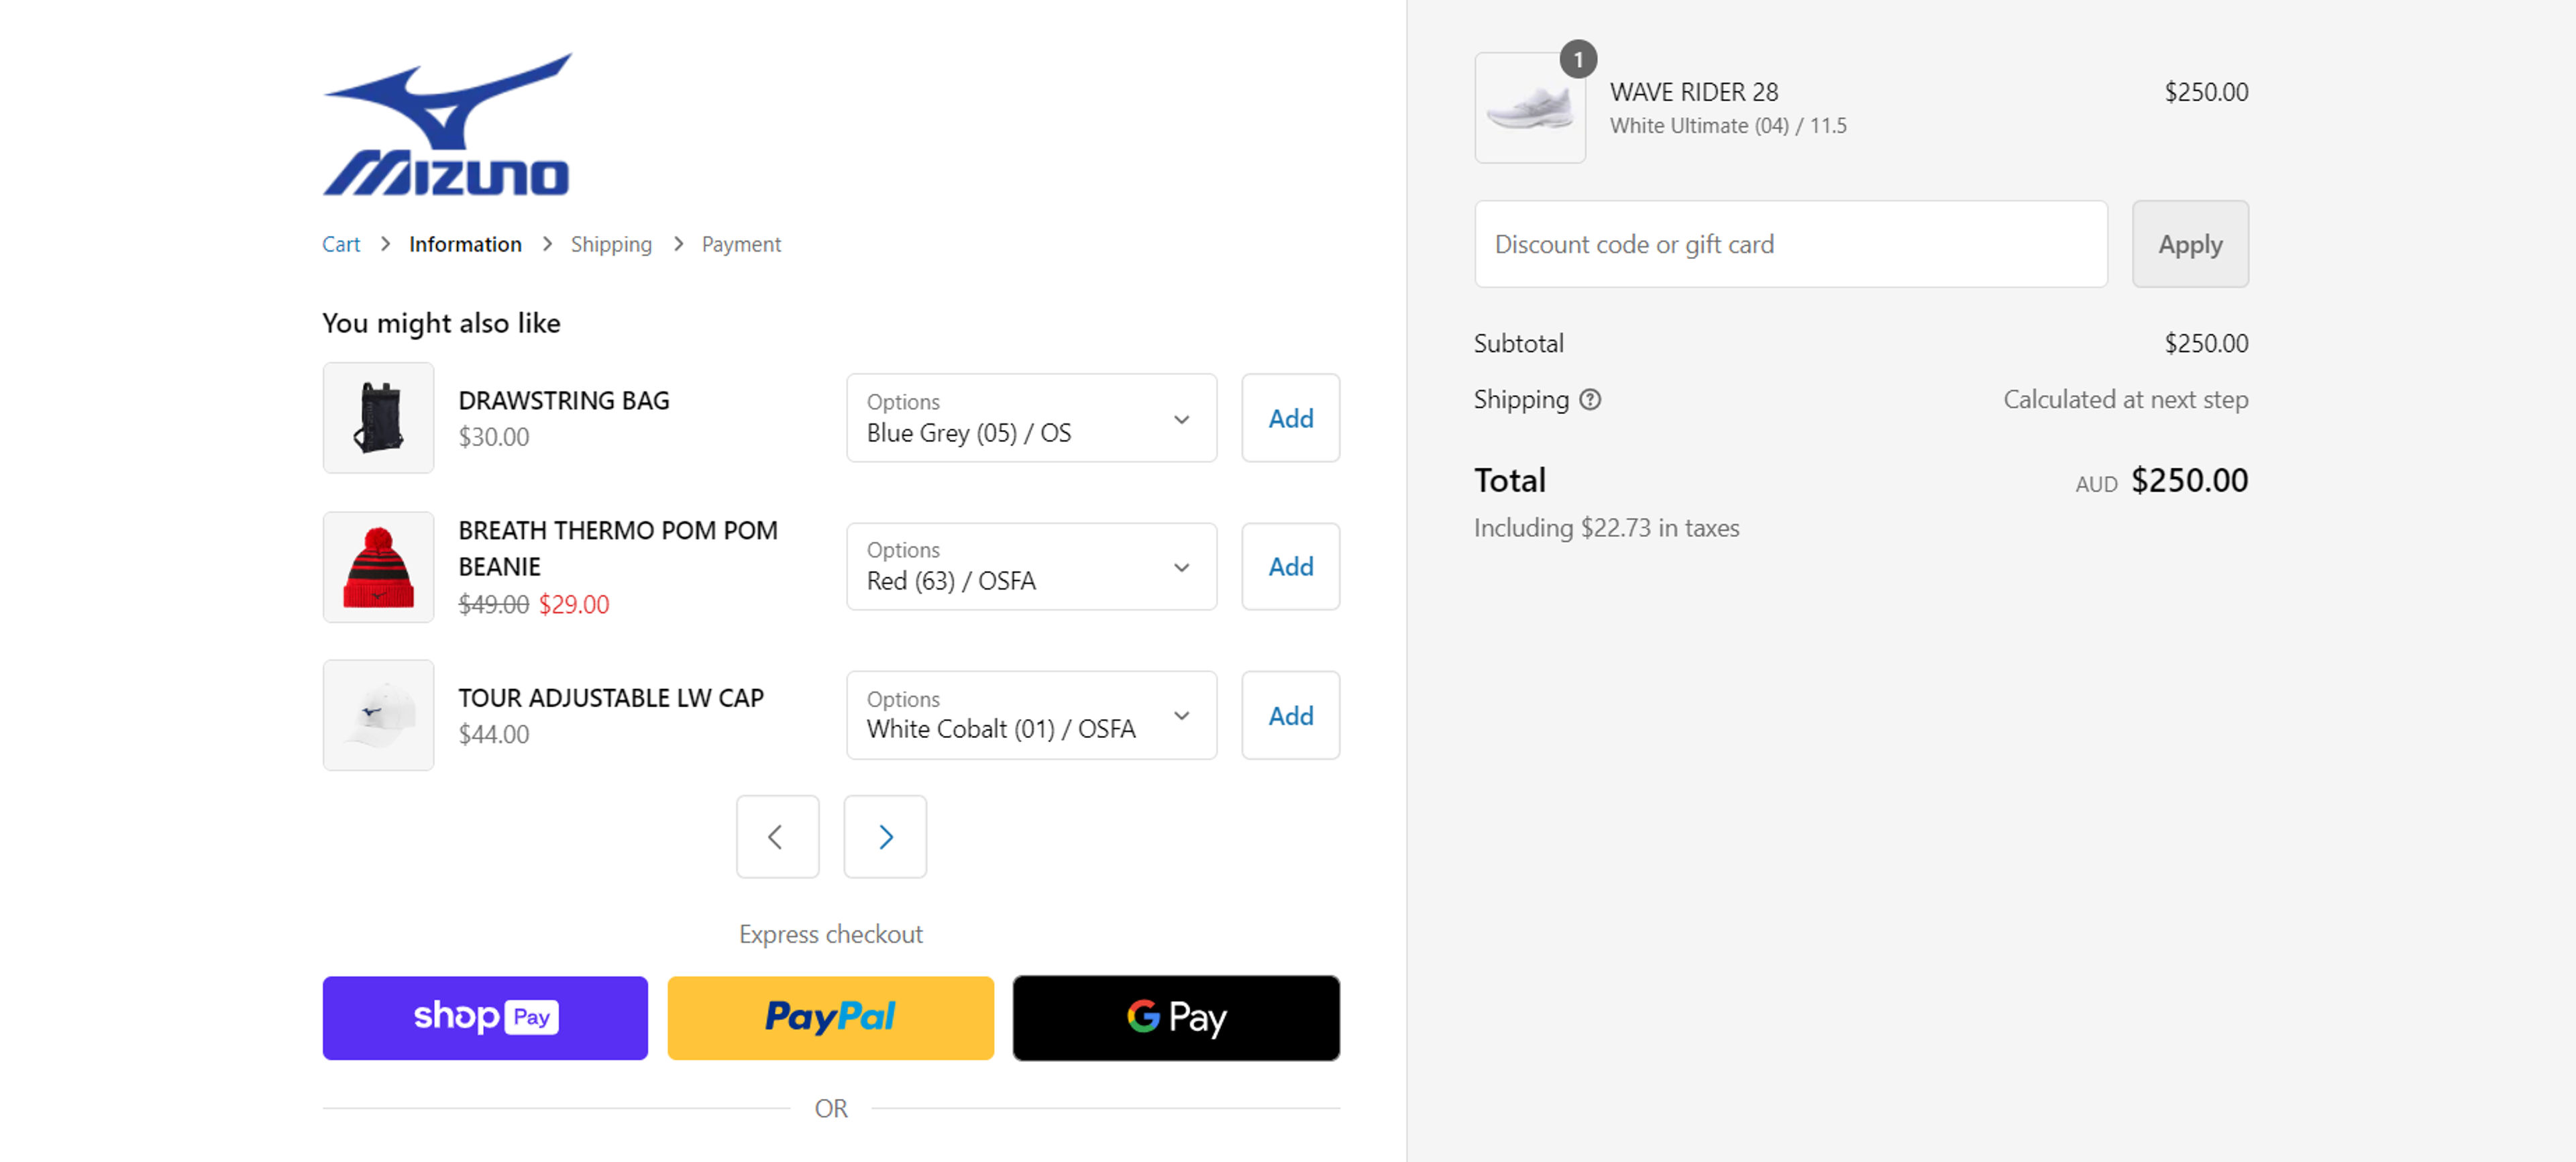The height and width of the screenshot is (1162, 2576).
Task: Open shipping help question mark icon
Action: coord(1590,400)
